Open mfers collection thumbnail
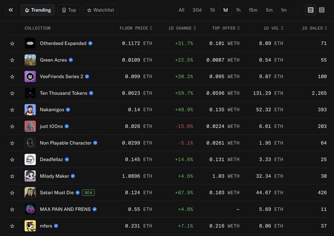Image resolution: width=334 pixels, height=236 pixels. click(x=30, y=226)
